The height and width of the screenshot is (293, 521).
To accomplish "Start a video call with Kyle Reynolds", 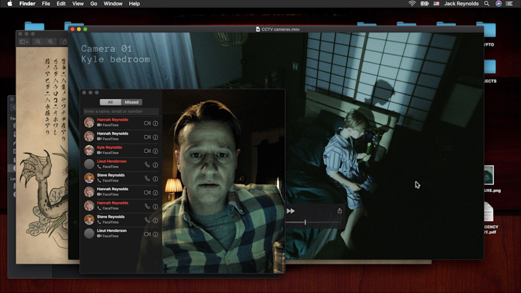I will 147,151.
